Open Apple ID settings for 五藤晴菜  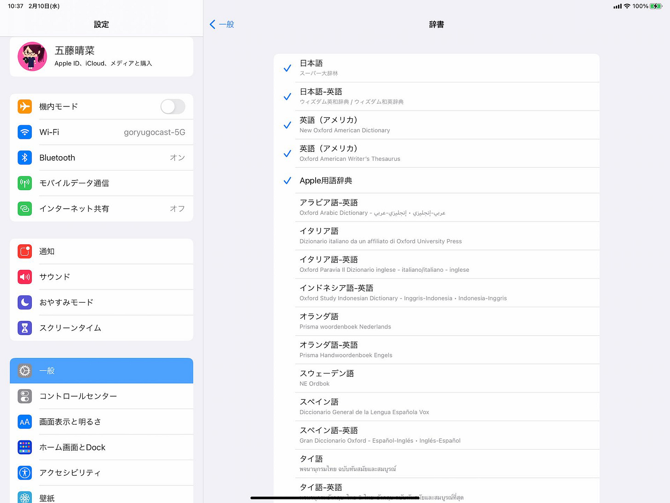pyautogui.click(x=101, y=56)
